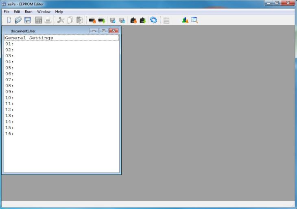The height and width of the screenshot is (209, 297).
Task: Open the Edit menu
Action: [x=17, y=12]
